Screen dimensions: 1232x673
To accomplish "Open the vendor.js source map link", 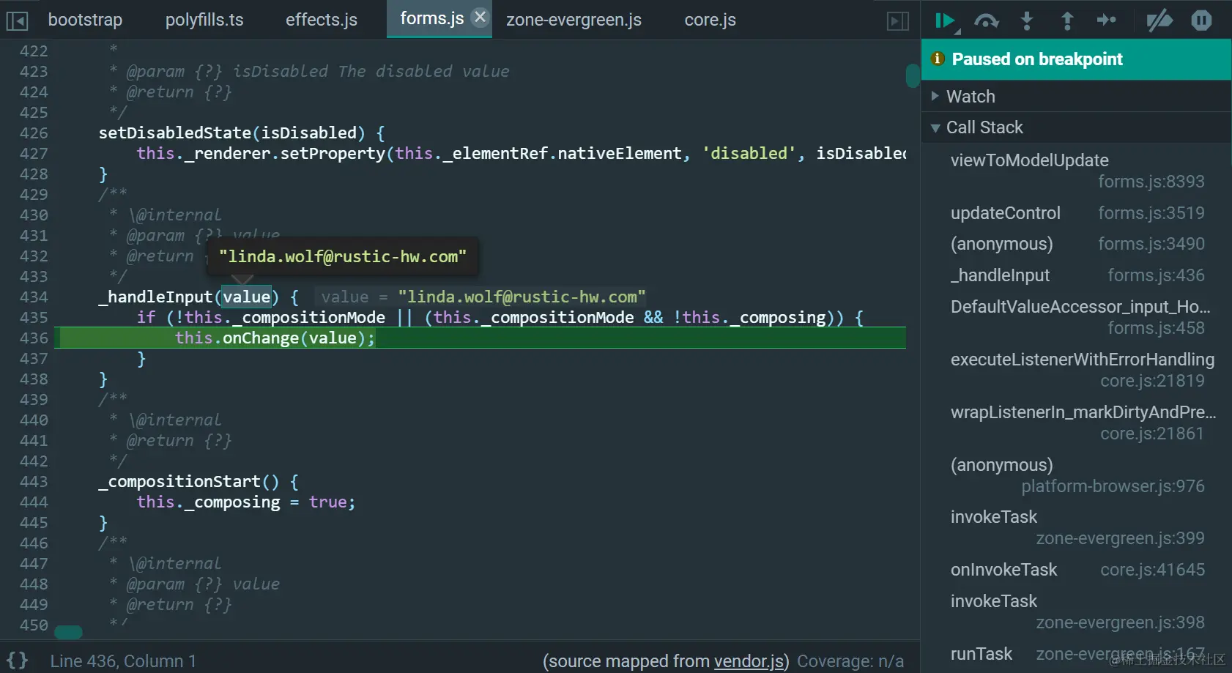I will 749,661.
